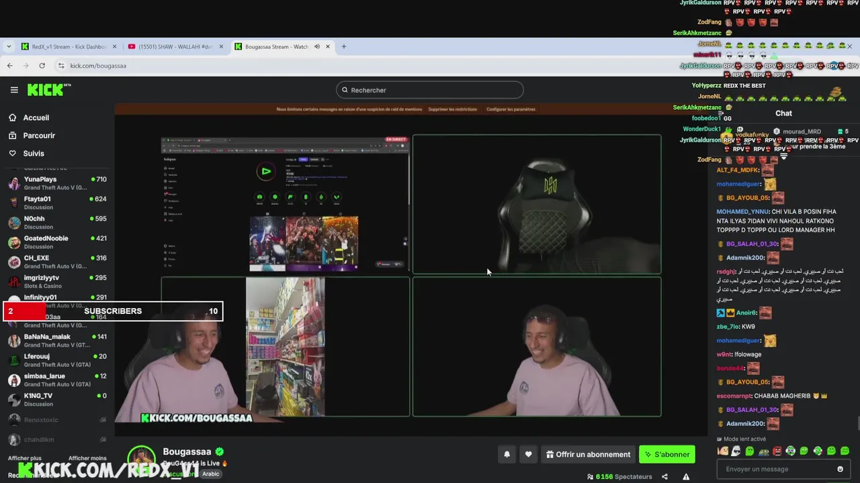This screenshot has width=860, height=483.
Task: Open the N0chh channel
Action: pyautogui.click(x=56, y=223)
